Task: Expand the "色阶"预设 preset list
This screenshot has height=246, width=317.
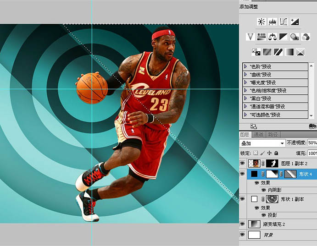Action: point(245,66)
